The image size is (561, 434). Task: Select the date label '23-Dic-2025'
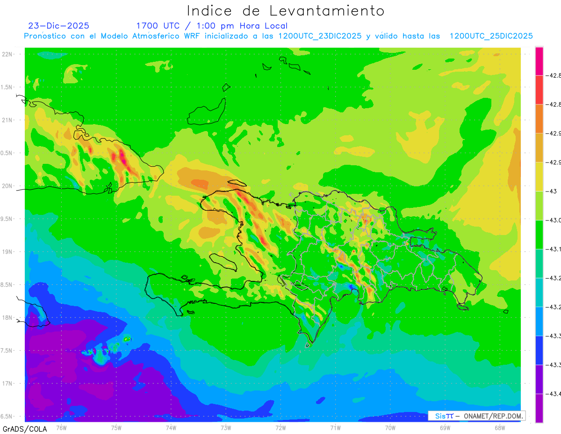point(58,26)
